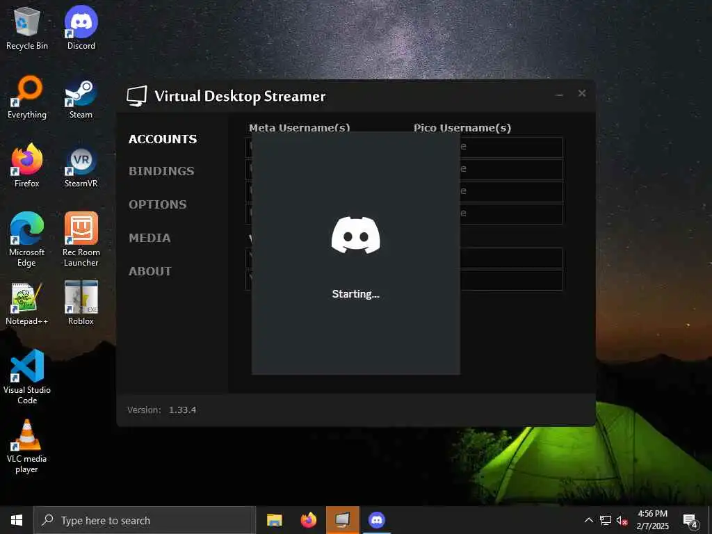The width and height of the screenshot is (712, 534).
Task: Open Firefox from the taskbar
Action: coord(308,520)
